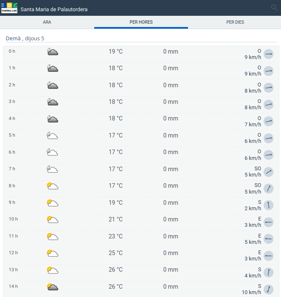Click the 0 mm precipitation at 0 h
281x297 pixels.
click(x=171, y=52)
